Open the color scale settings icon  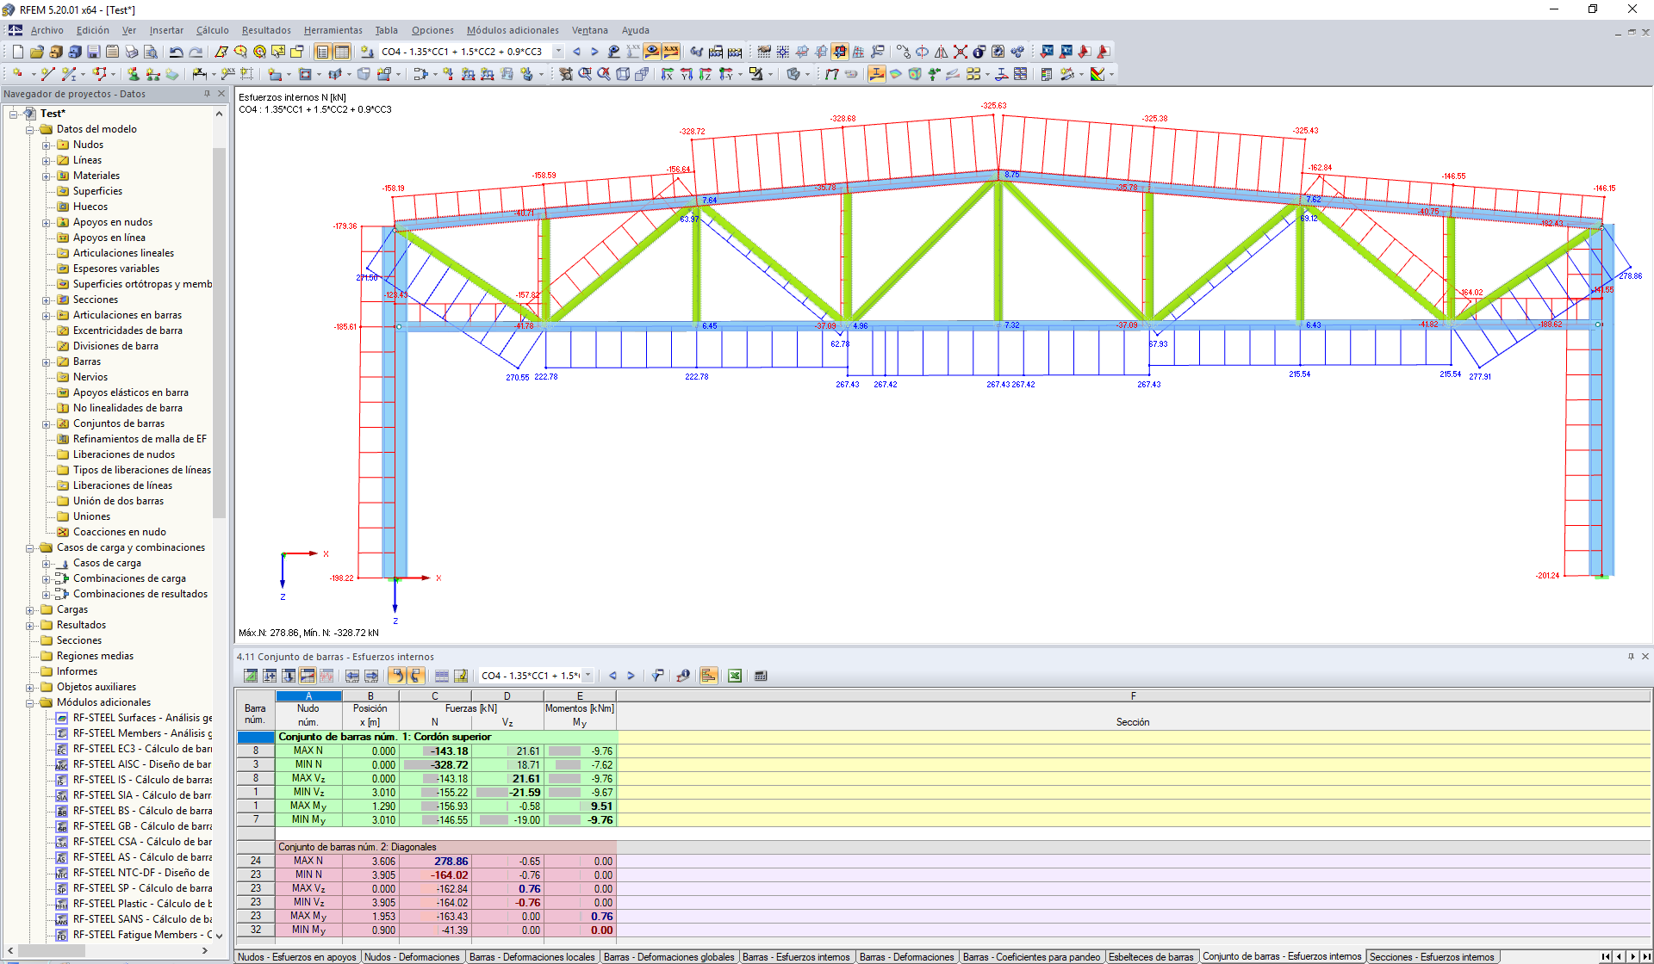point(1097,74)
